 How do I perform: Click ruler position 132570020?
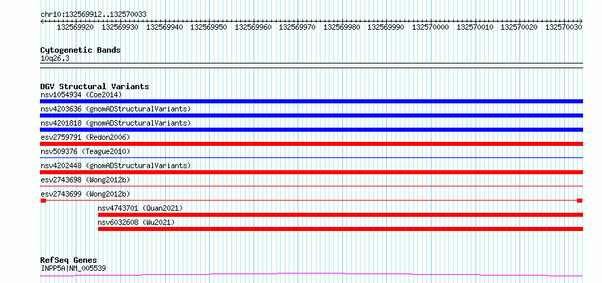coord(519,27)
